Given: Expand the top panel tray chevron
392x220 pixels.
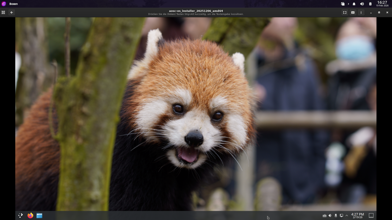Looking at the screenshot, I should (348, 4).
